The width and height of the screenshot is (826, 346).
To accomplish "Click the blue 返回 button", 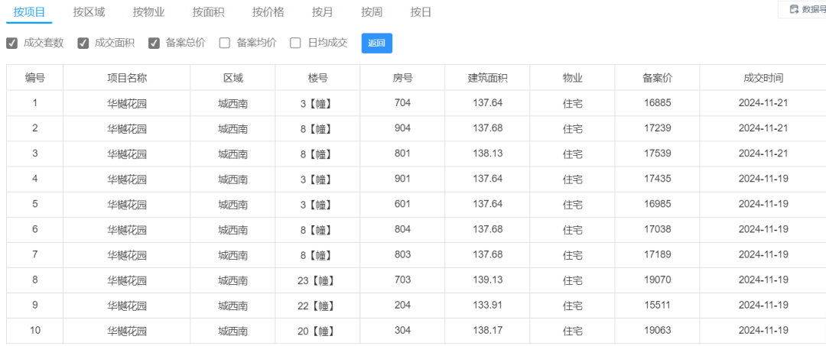I will [376, 43].
